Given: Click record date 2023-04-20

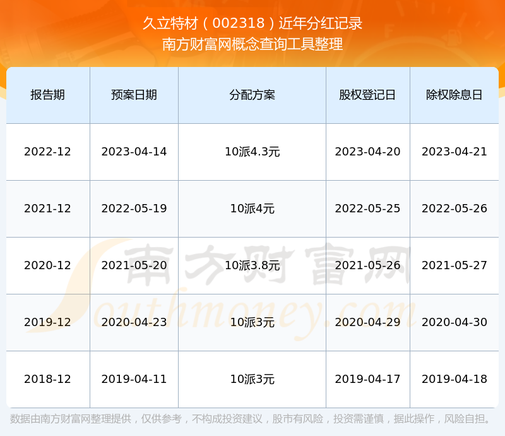Looking at the screenshot, I should click(367, 152).
